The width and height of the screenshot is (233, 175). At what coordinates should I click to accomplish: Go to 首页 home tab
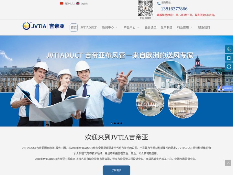click(x=74, y=27)
